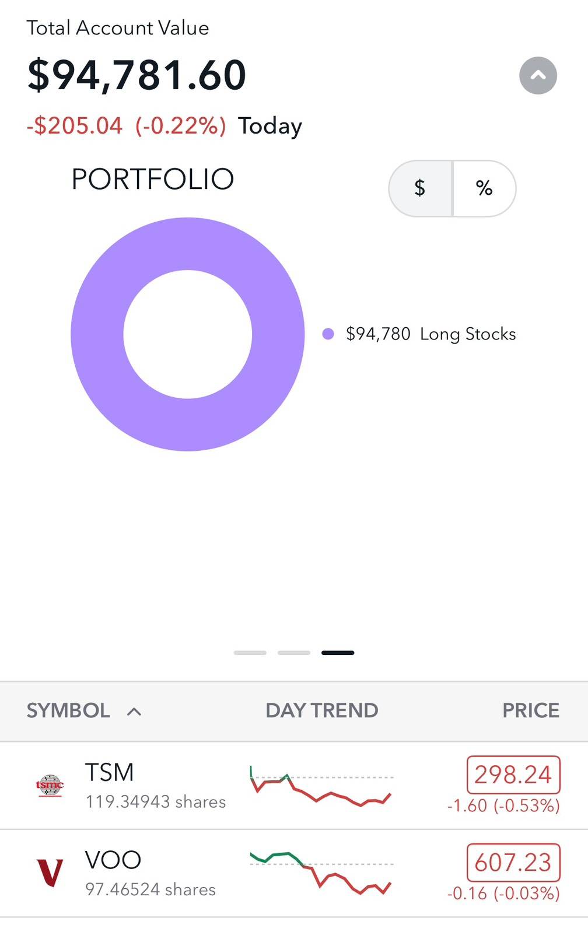Tap the VOO price box 607.23
This screenshot has height=946, width=588.
513,862
